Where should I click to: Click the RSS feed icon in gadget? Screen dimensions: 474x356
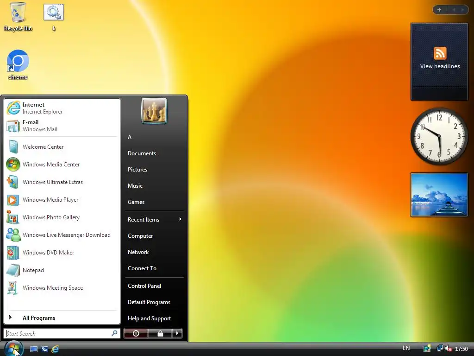click(440, 53)
